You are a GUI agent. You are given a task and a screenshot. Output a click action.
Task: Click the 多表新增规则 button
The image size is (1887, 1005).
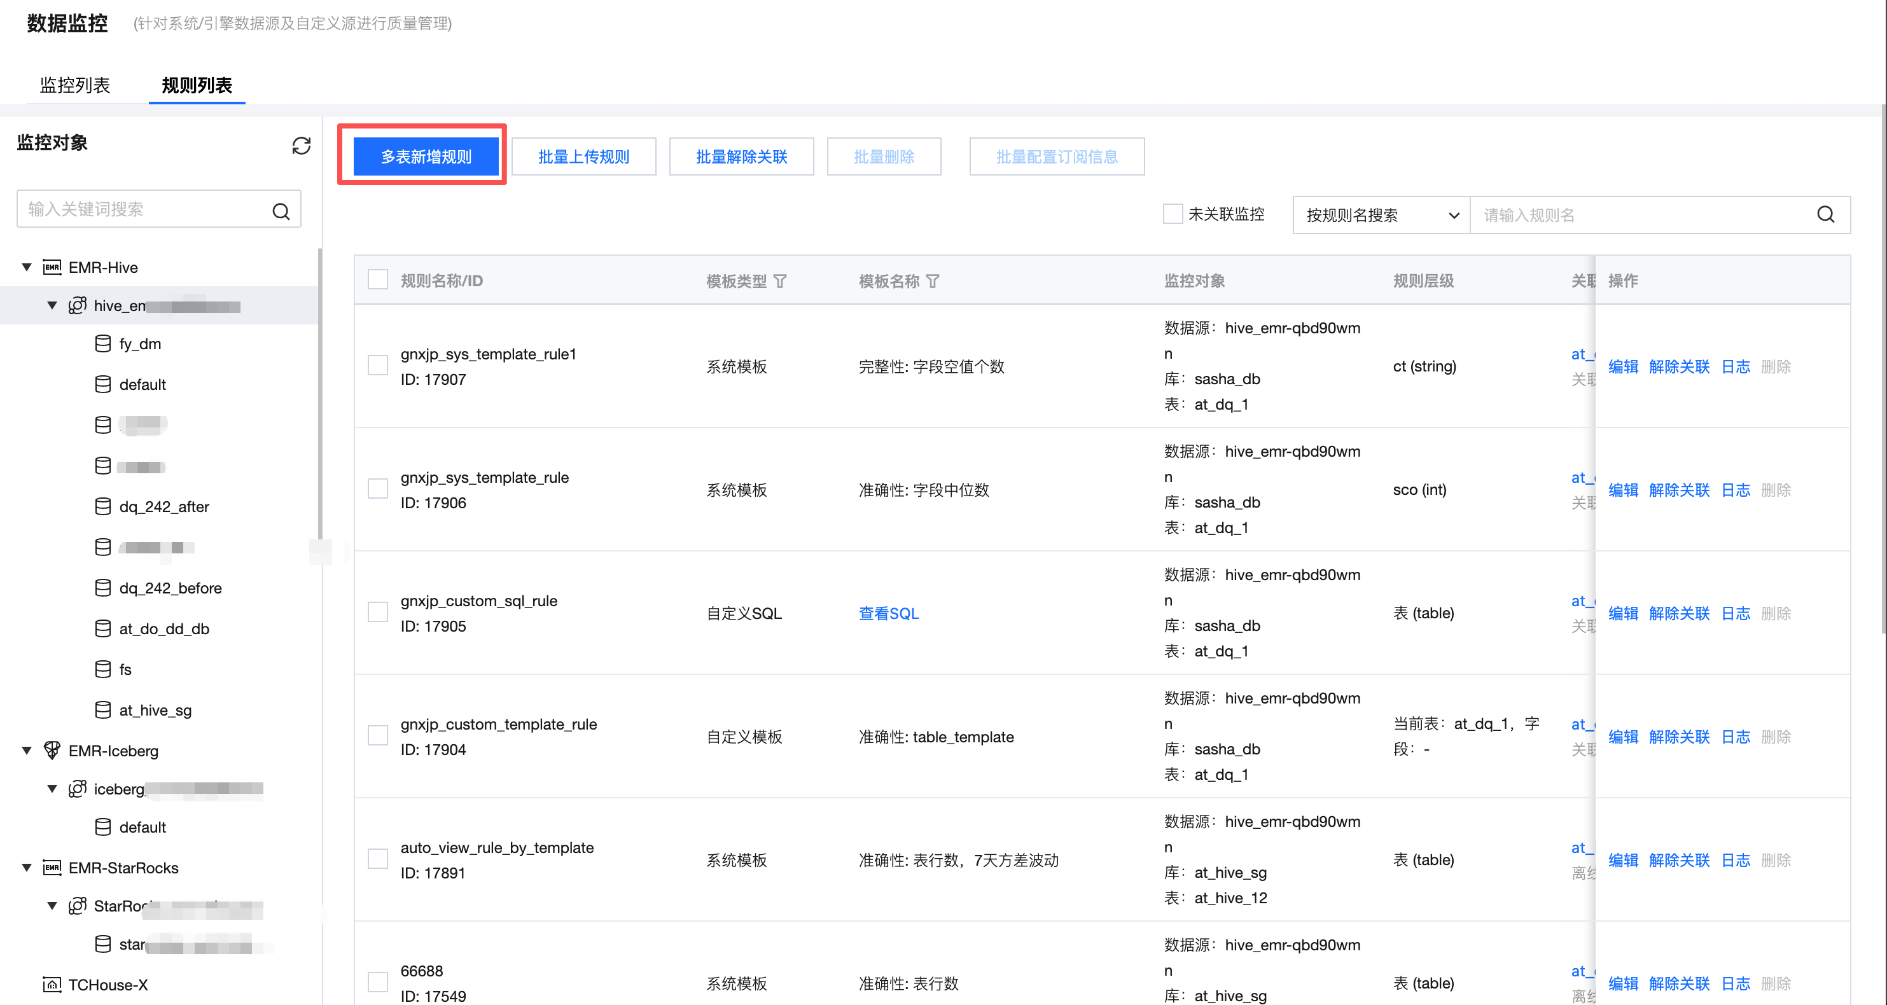(426, 156)
